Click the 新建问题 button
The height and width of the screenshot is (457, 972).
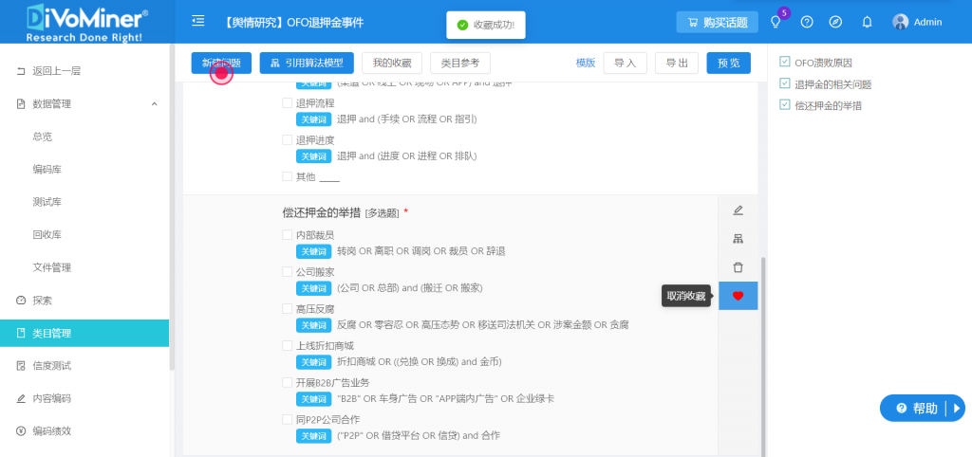221,63
